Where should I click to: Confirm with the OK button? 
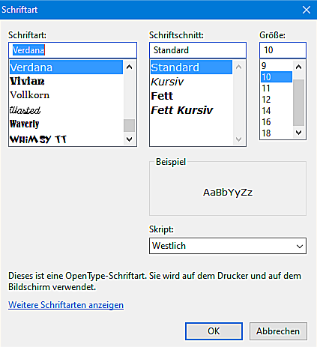[214, 331]
